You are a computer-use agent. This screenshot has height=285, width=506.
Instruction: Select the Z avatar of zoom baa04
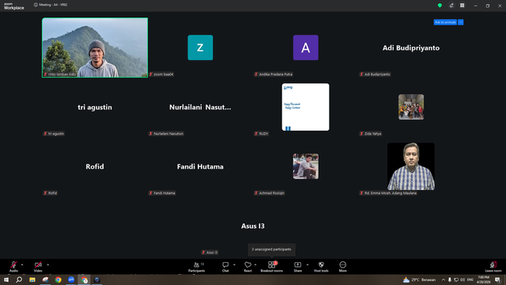(x=200, y=47)
